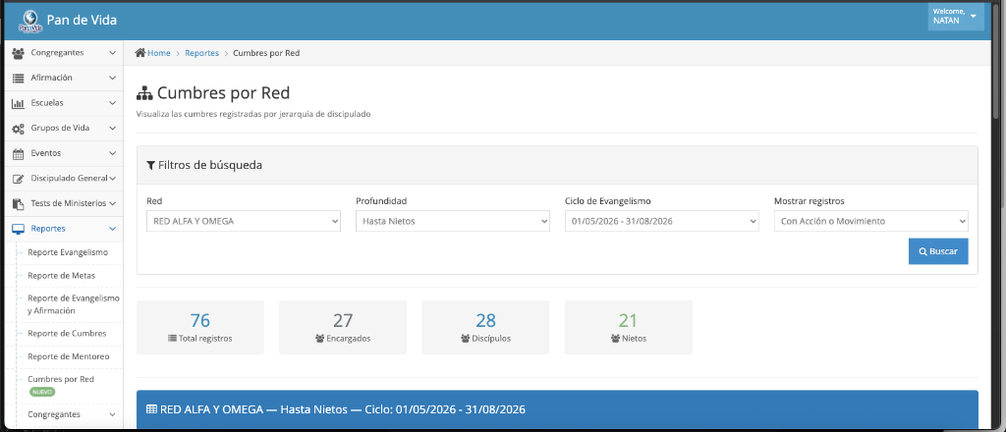Open the Welcome NATAN user menu
This screenshot has width=1006, height=432.
coord(955,16)
